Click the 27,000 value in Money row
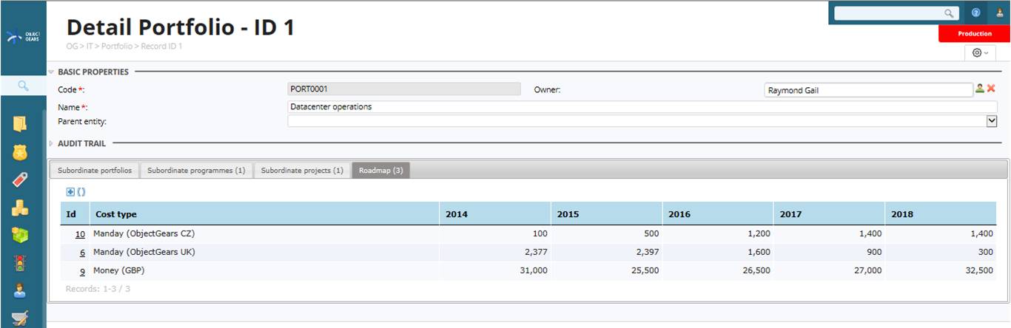 [867, 271]
